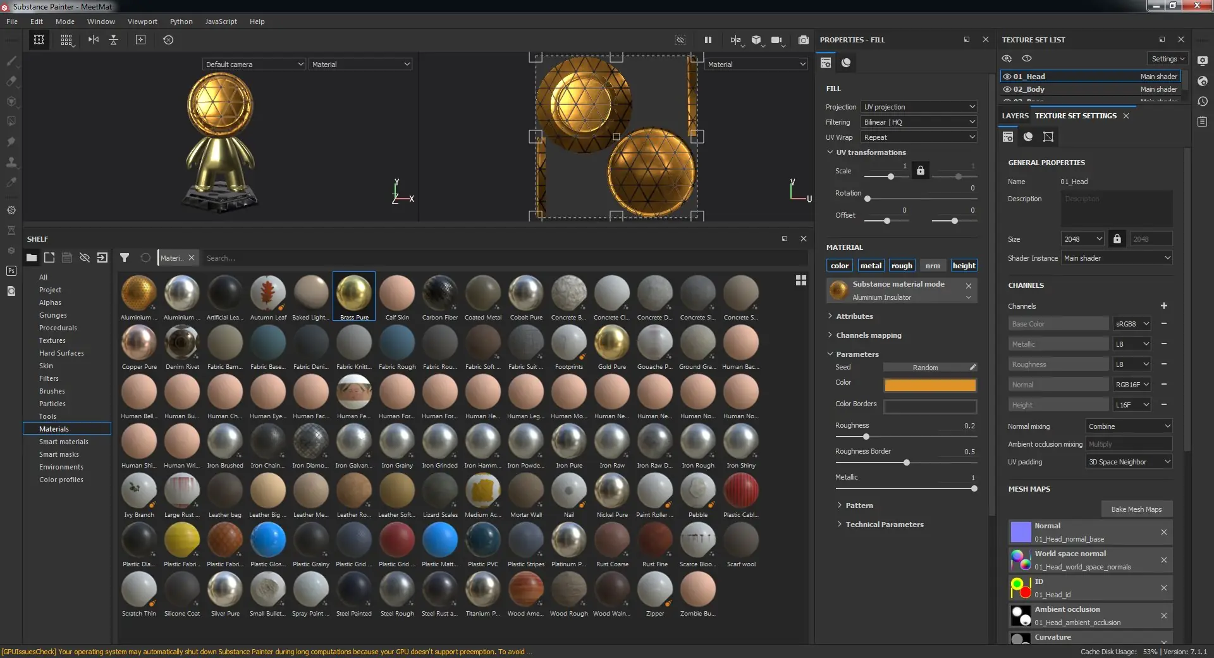Expand the Attributes section

click(854, 316)
